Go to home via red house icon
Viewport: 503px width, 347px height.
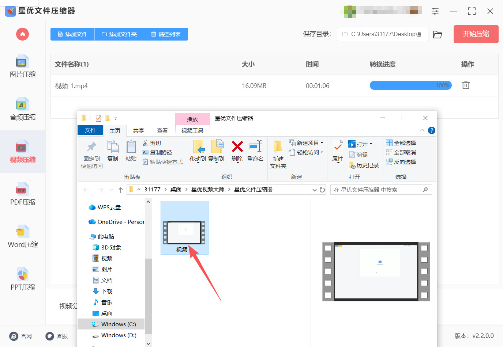coord(22,34)
